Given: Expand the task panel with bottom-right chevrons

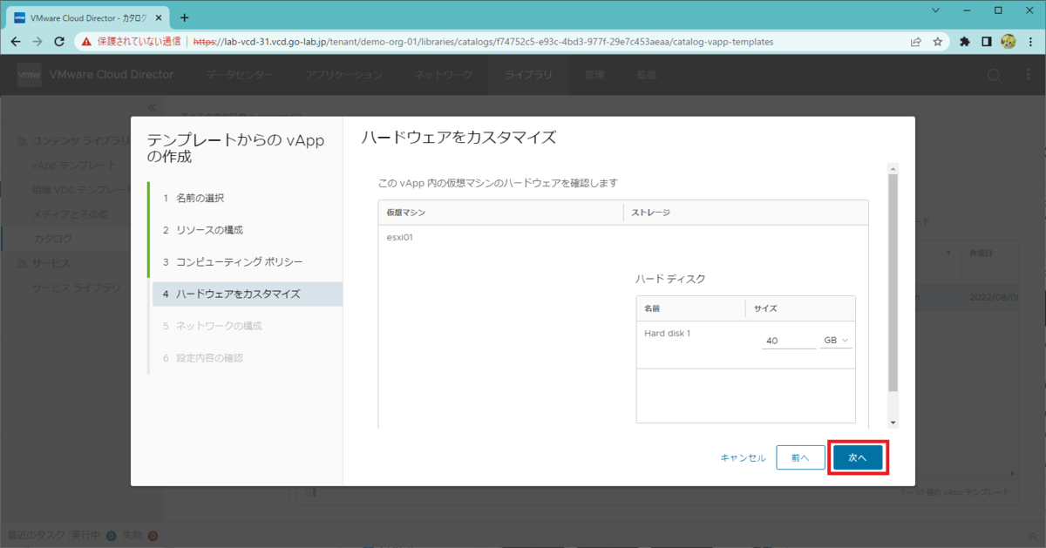Looking at the screenshot, I should (1031, 535).
